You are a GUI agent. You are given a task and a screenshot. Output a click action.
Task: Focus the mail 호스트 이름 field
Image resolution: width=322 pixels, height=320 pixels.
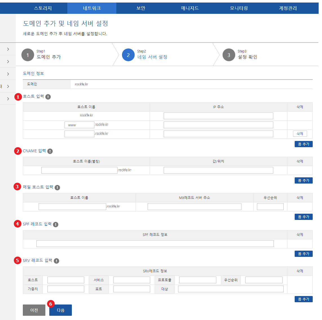coord(72,207)
